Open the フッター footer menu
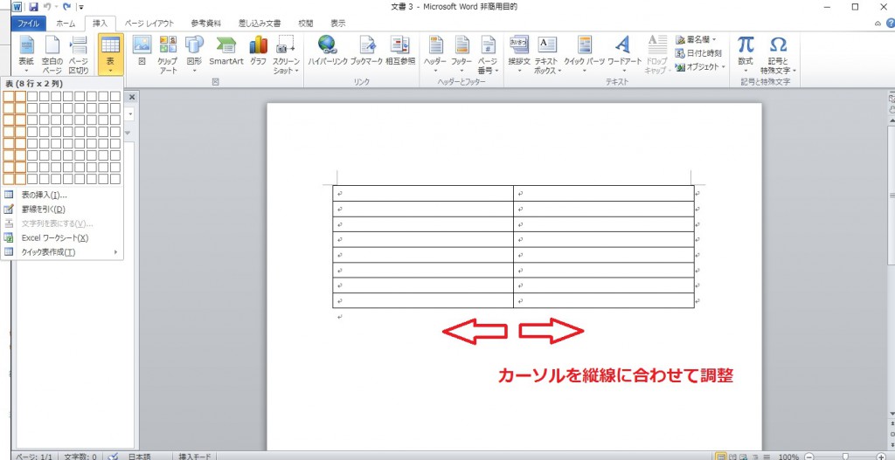This screenshot has width=895, height=460. [461, 55]
